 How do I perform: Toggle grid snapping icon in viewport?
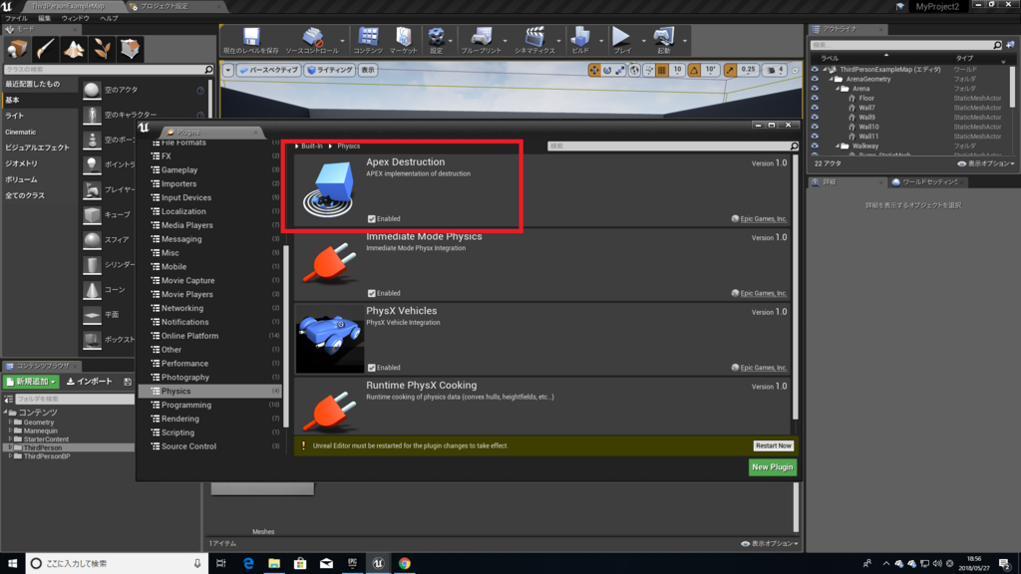point(662,71)
